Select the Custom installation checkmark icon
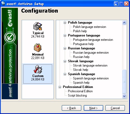130x114 pixels. (38, 69)
